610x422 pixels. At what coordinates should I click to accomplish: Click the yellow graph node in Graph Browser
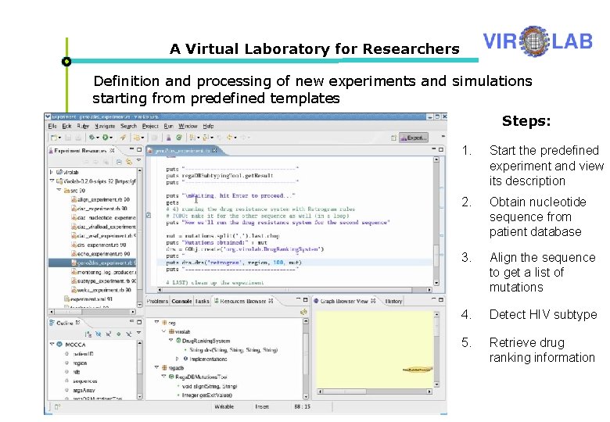pos(417,370)
